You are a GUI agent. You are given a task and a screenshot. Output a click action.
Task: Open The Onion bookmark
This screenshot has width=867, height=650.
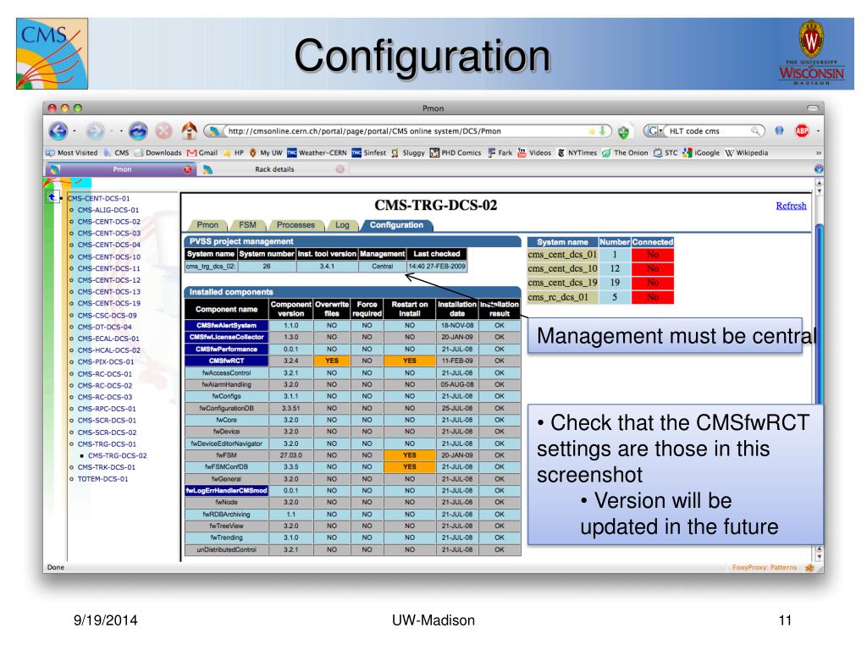pyautogui.click(x=624, y=152)
